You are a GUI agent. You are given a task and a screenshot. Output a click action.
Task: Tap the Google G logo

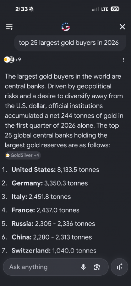point(66,27)
